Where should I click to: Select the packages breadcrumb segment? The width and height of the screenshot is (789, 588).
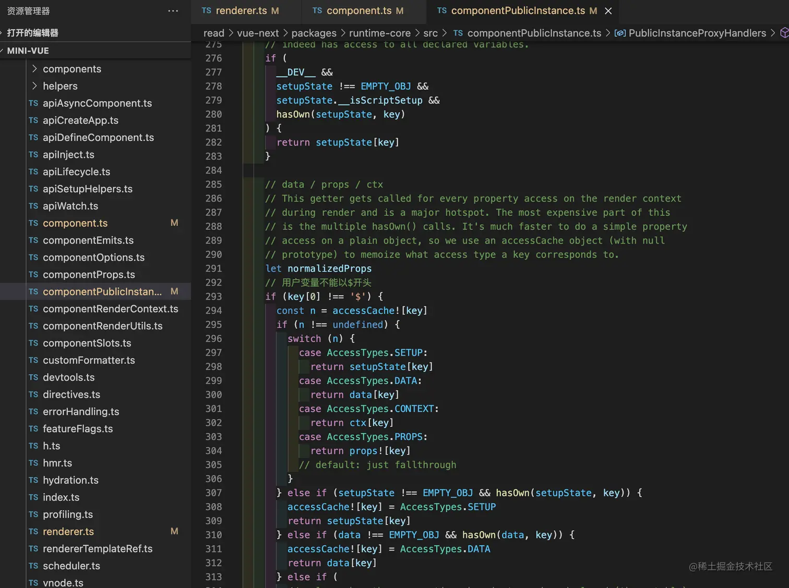click(314, 33)
